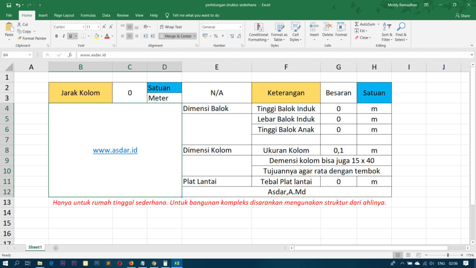The image size is (476, 268).
Task: Click the Share button
Action: coord(463,15)
